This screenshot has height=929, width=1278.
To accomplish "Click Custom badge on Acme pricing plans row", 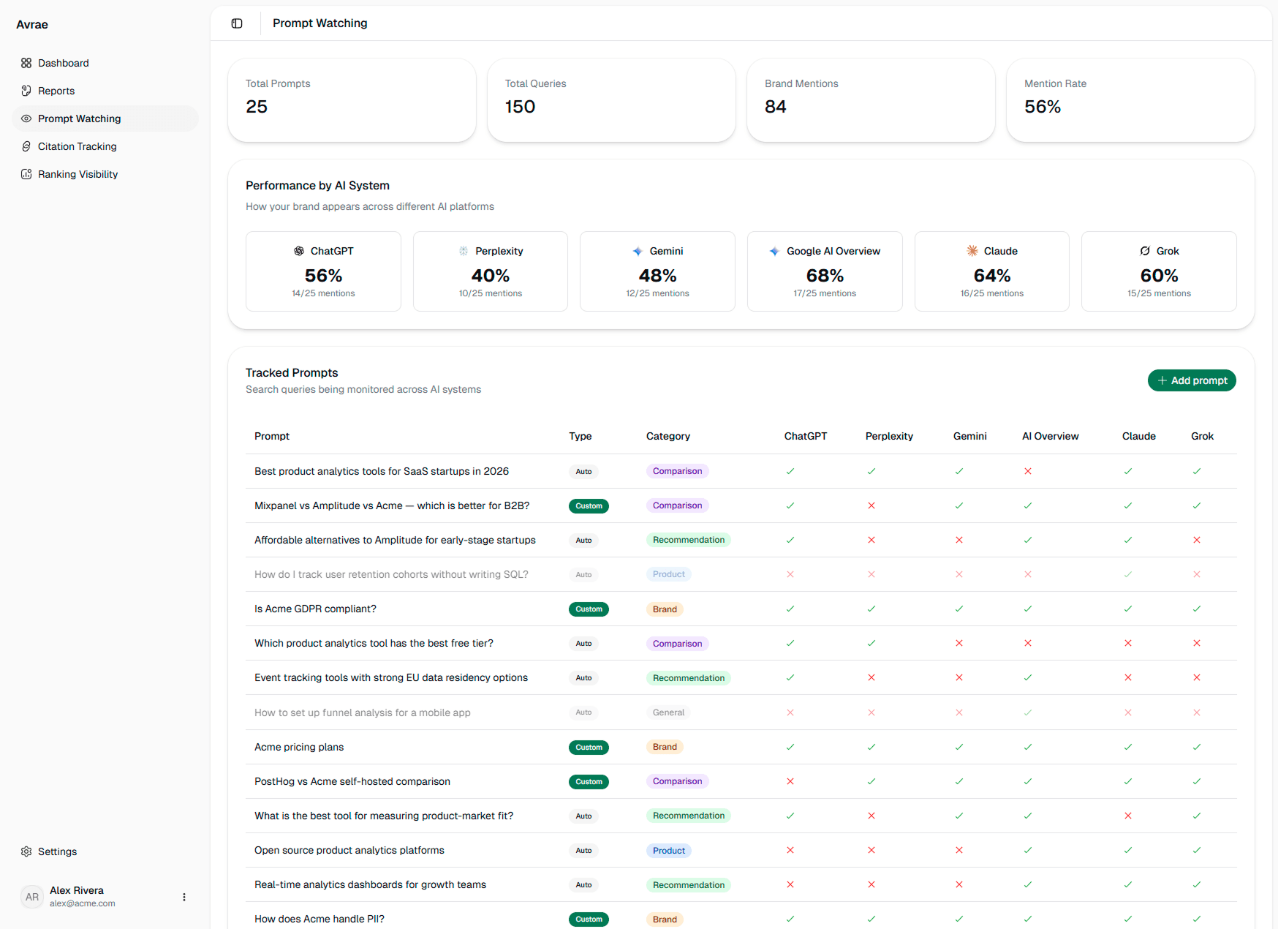I will (x=589, y=747).
